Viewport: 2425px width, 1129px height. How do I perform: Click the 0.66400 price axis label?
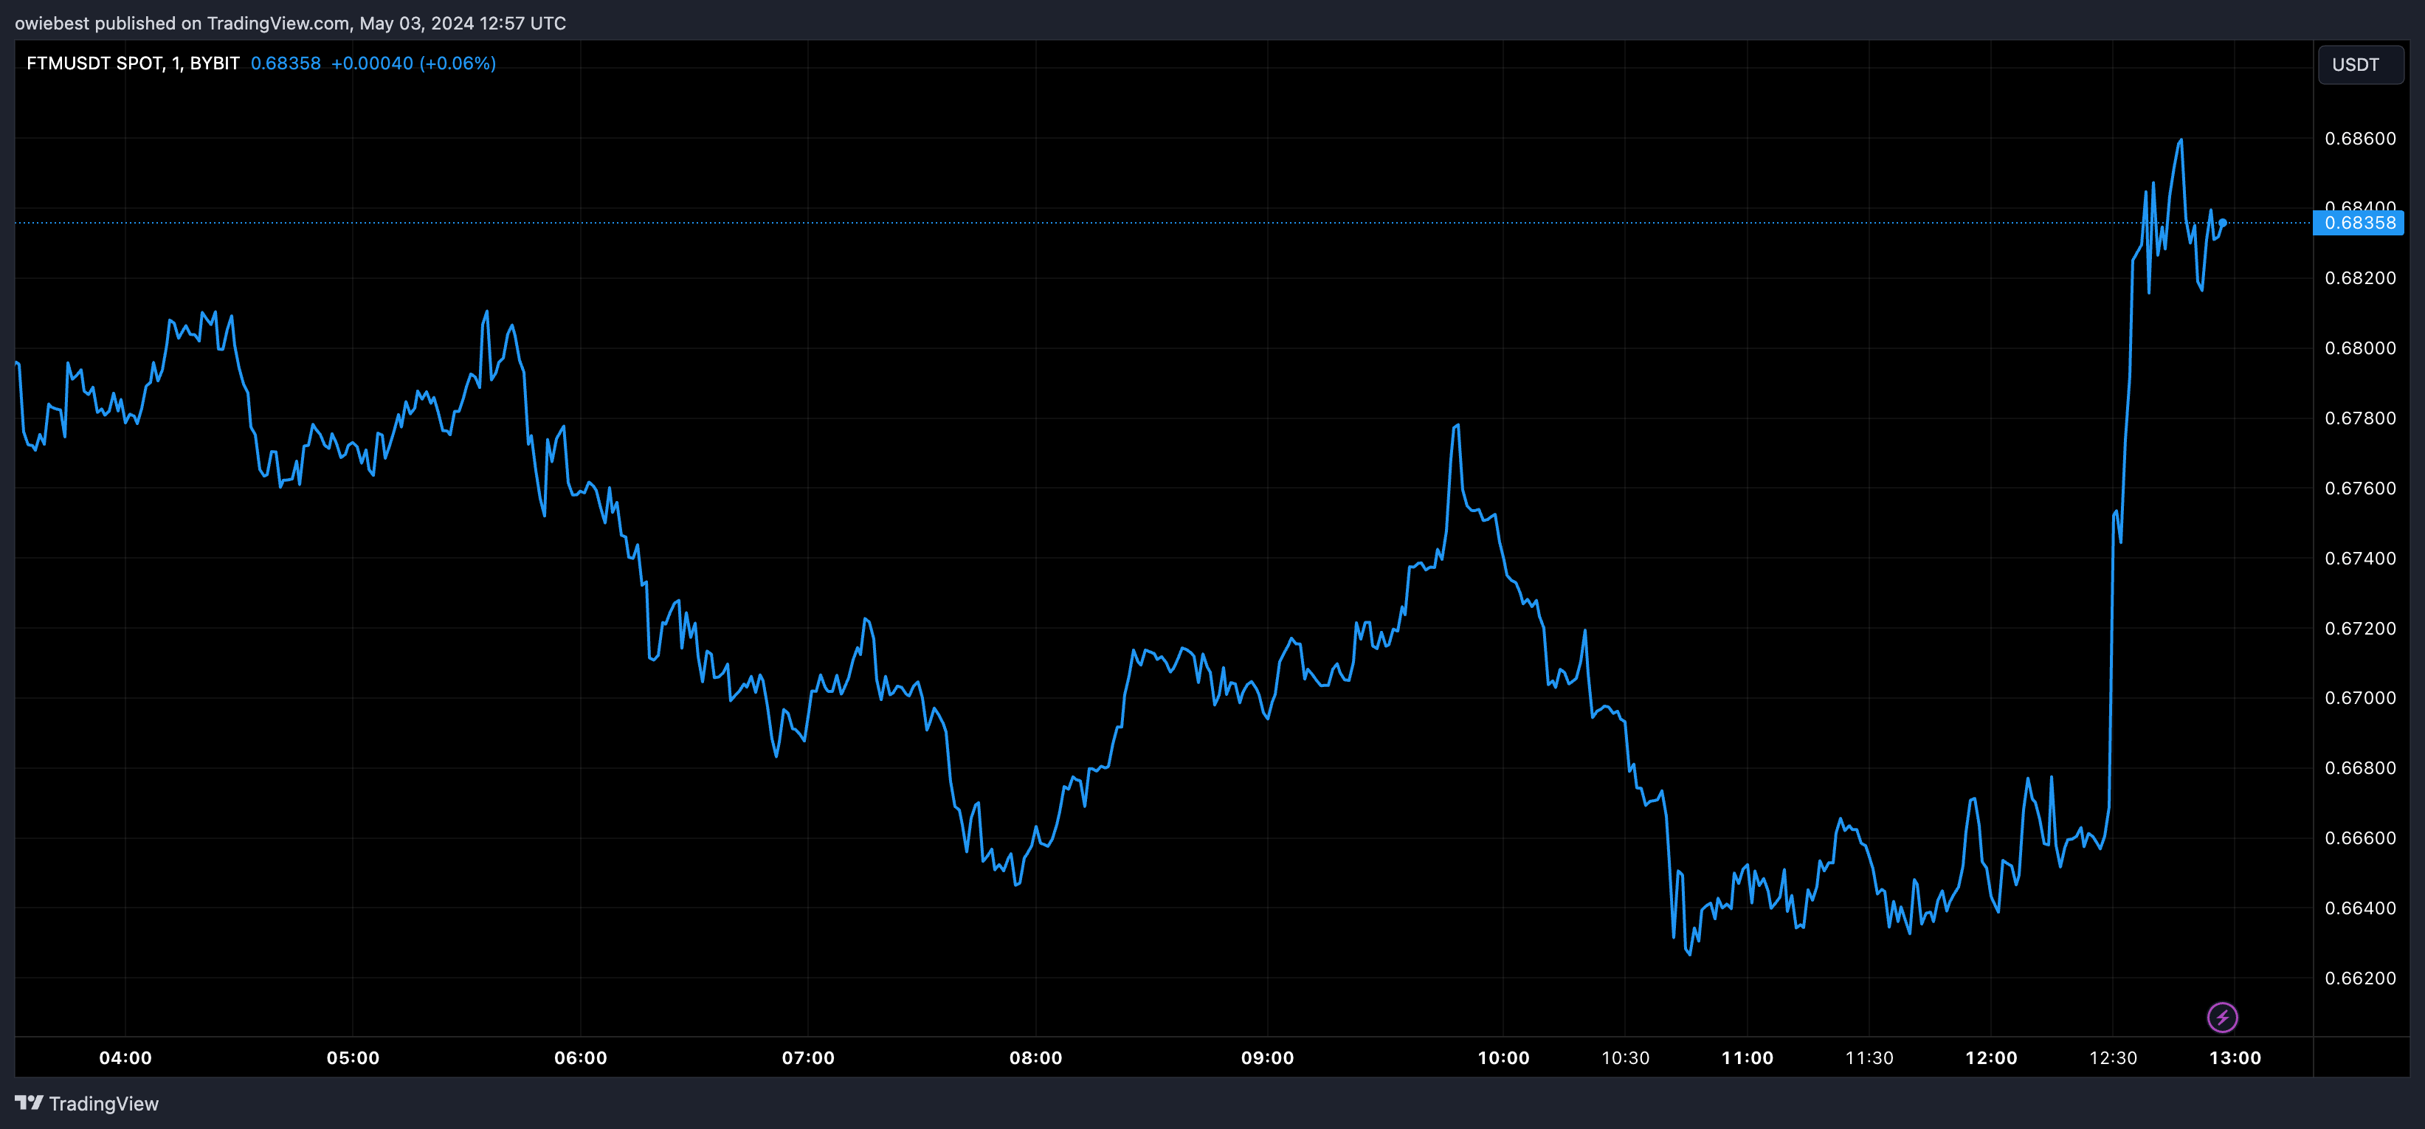coord(2360,908)
